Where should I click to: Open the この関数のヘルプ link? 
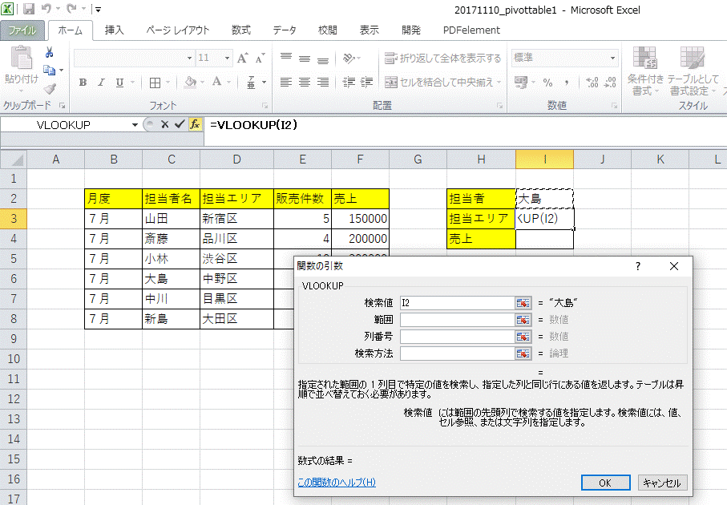pos(336,482)
